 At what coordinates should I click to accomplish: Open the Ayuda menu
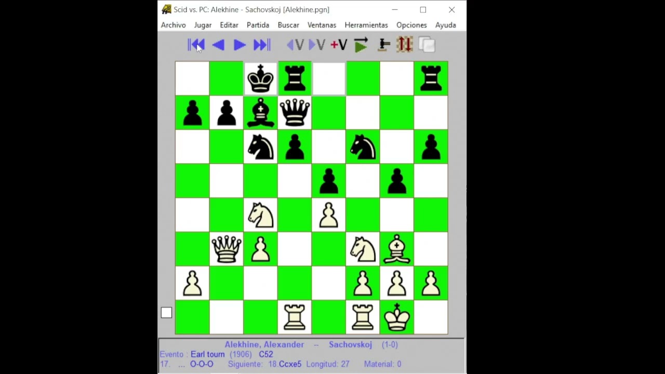pos(446,25)
